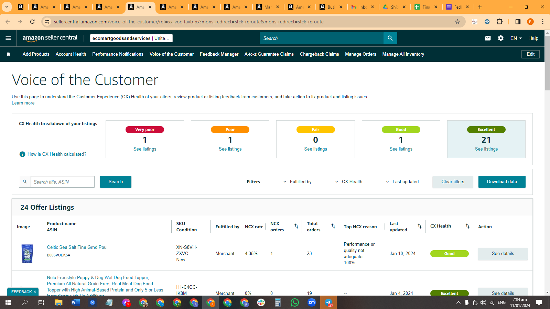This screenshot has width=550, height=309.
Task: Sort the table by CX Health column
Action: 467,226
